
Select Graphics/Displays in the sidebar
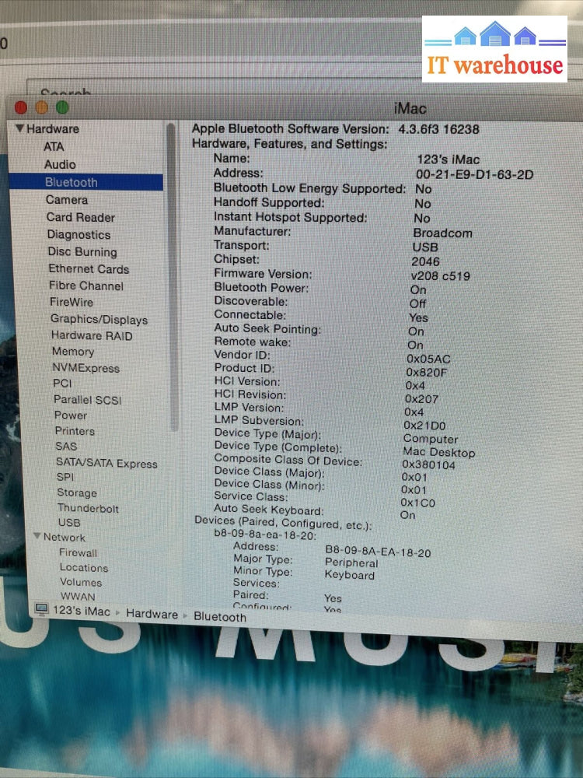(x=99, y=319)
